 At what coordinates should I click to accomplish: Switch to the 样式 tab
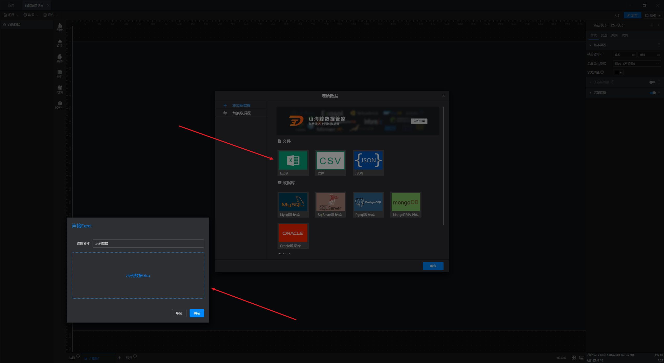[x=593, y=35]
